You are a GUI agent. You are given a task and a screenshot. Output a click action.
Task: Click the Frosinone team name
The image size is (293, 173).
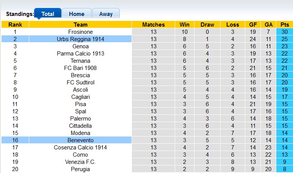(80, 32)
